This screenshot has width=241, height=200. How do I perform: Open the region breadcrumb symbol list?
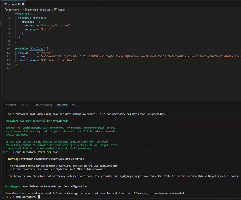pyautogui.click(x=62, y=10)
